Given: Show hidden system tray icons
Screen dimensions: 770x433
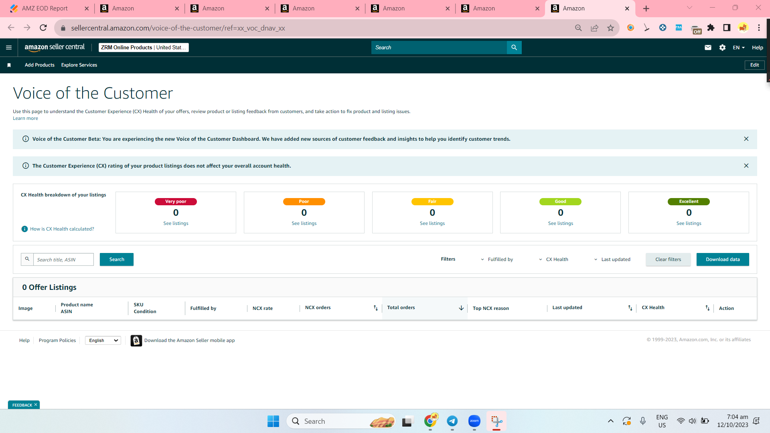Looking at the screenshot, I should [x=610, y=421].
